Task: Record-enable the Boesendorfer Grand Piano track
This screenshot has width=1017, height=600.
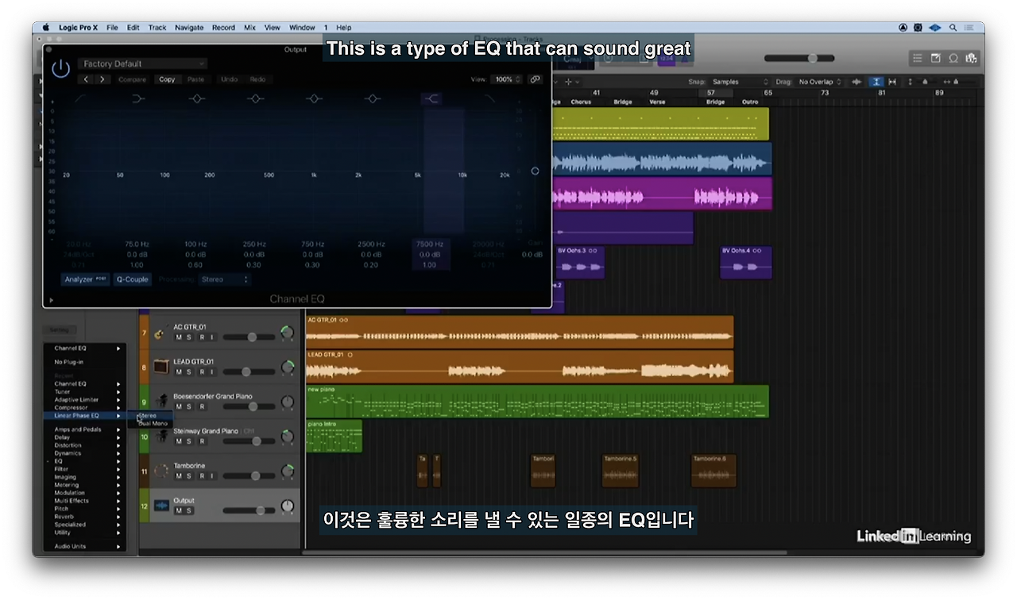Action: [x=200, y=406]
